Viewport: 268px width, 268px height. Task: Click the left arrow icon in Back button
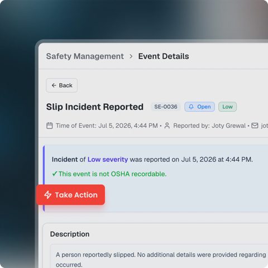(x=54, y=85)
